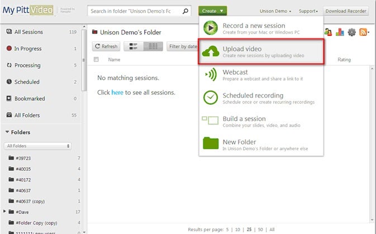Click the Scheduled recording clock icon

pos(211,97)
